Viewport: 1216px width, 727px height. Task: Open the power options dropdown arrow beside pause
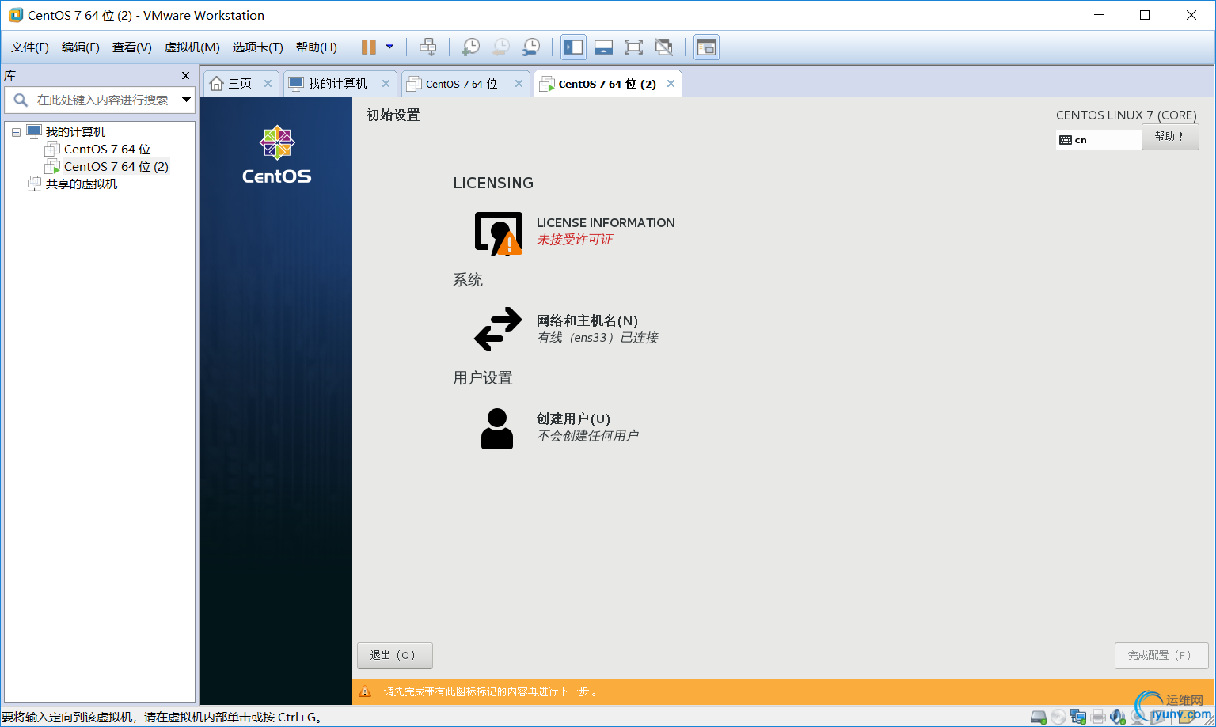[x=389, y=47]
